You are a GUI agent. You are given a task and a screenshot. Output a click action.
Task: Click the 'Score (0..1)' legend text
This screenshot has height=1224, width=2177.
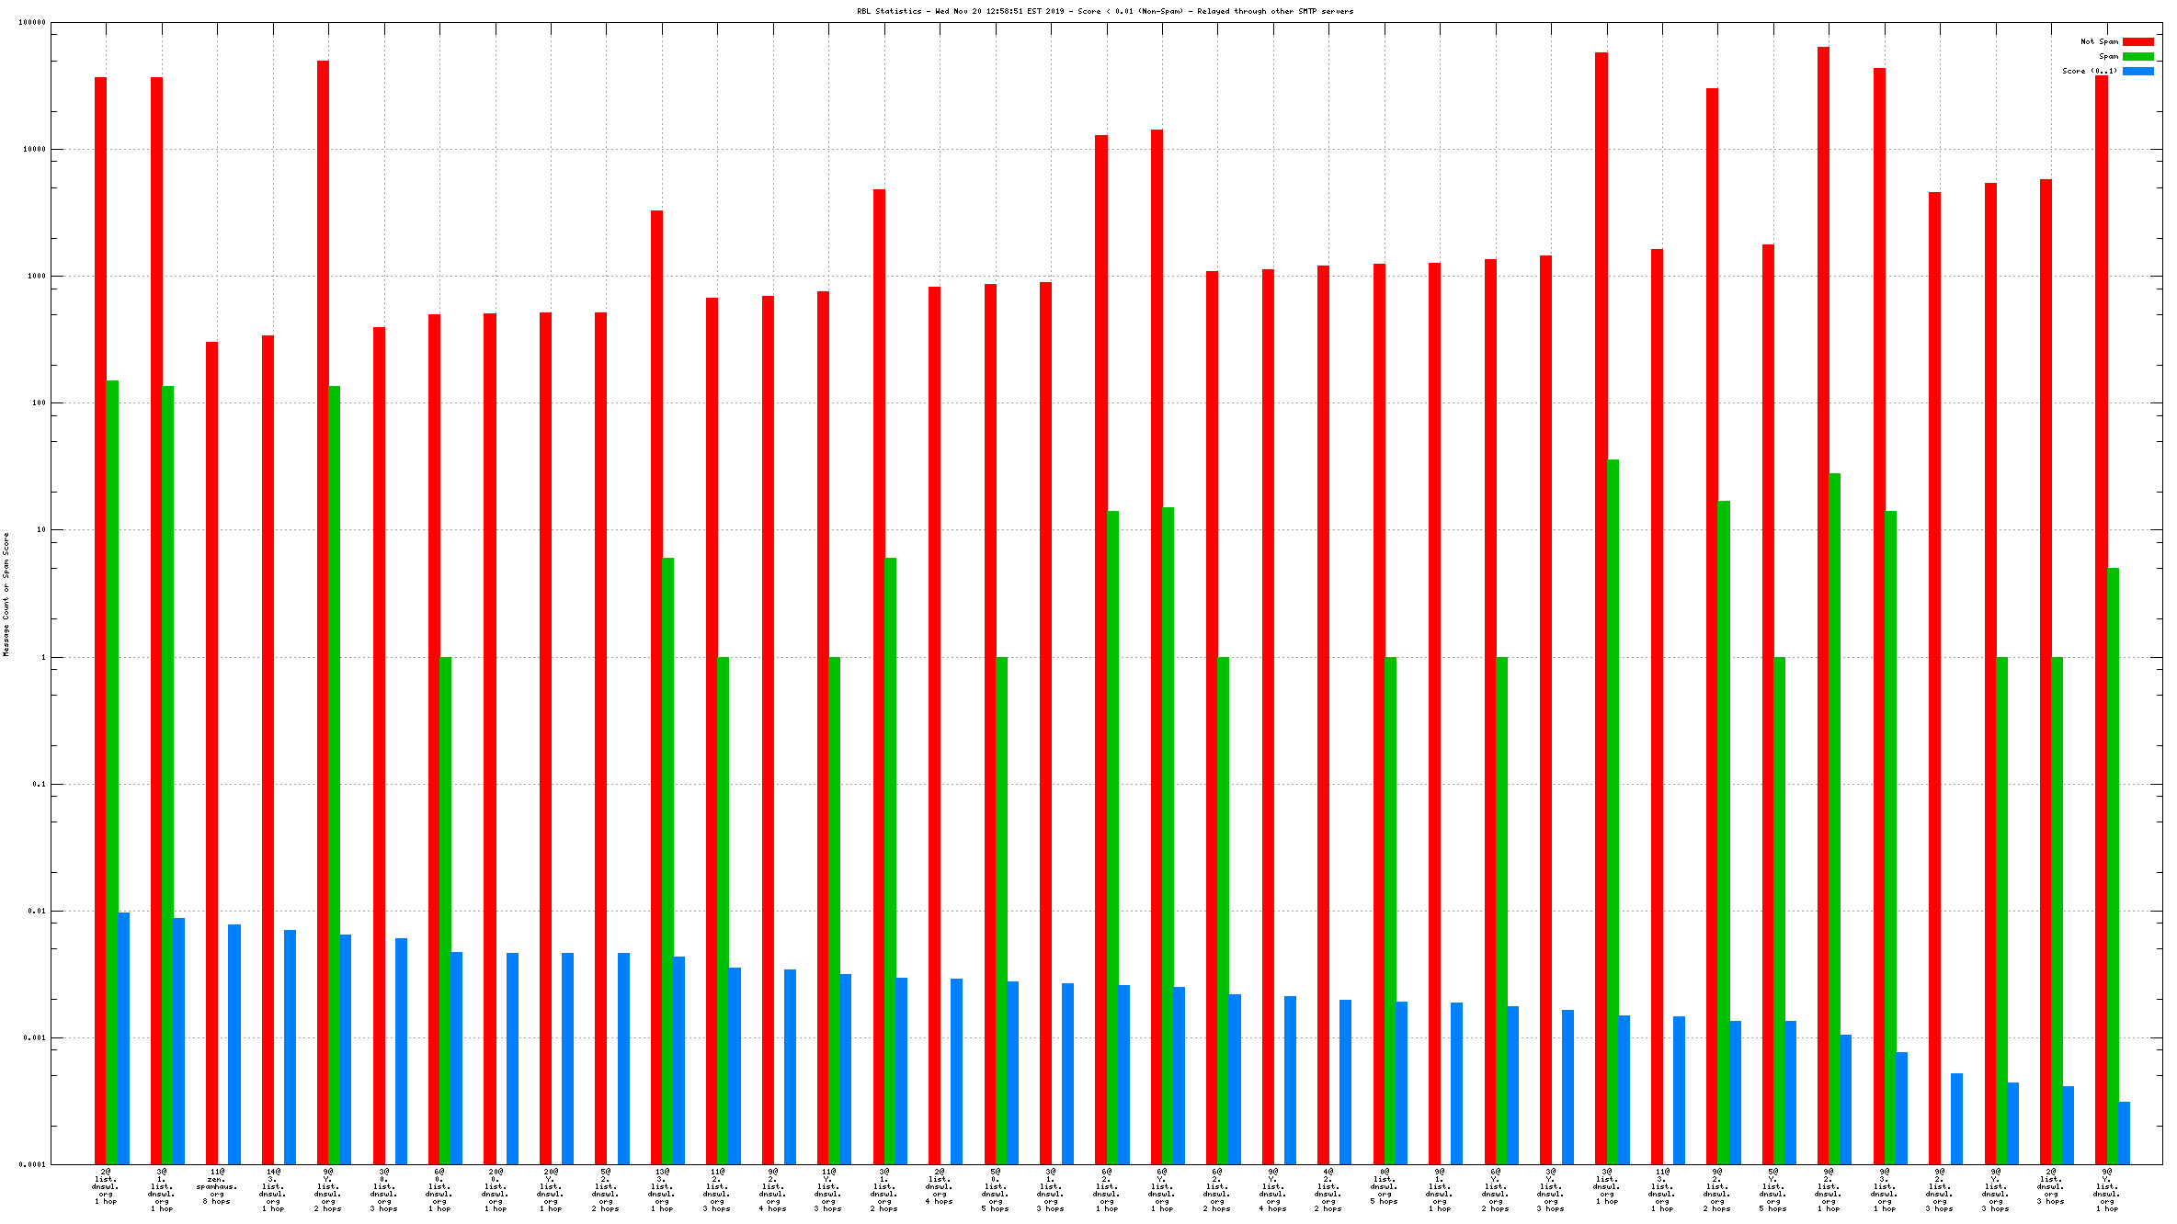click(2089, 71)
